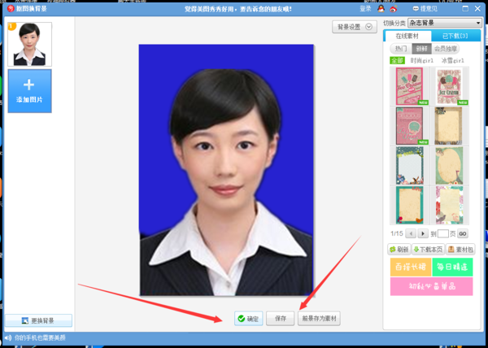Screen dimensions: 488x348
Task: Click the page number input field
Action: click(x=443, y=233)
